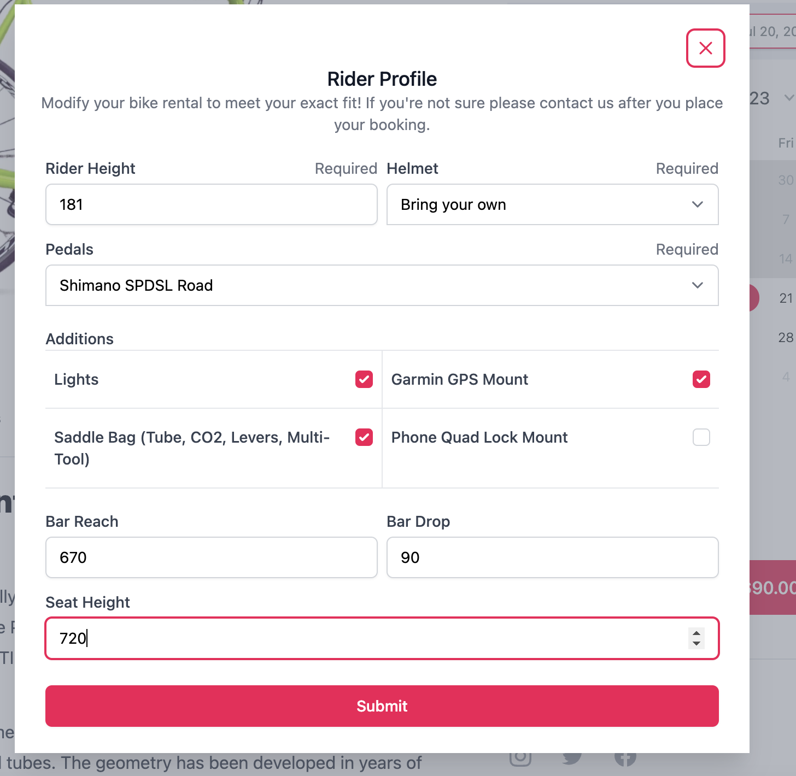796x776 pixels.
Task: Expand the calendar chevron behind the dialog
Action: [x=788, y=98]
